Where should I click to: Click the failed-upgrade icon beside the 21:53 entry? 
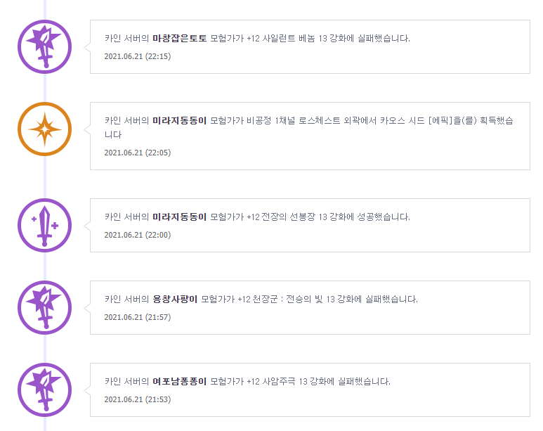click(45, 390)
